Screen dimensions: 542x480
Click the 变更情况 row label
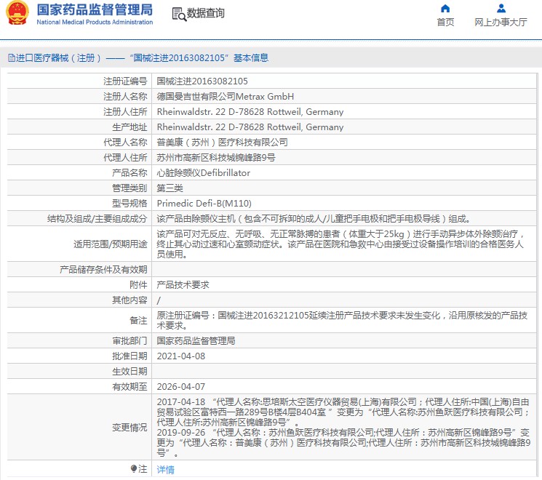tap(128, 428)
